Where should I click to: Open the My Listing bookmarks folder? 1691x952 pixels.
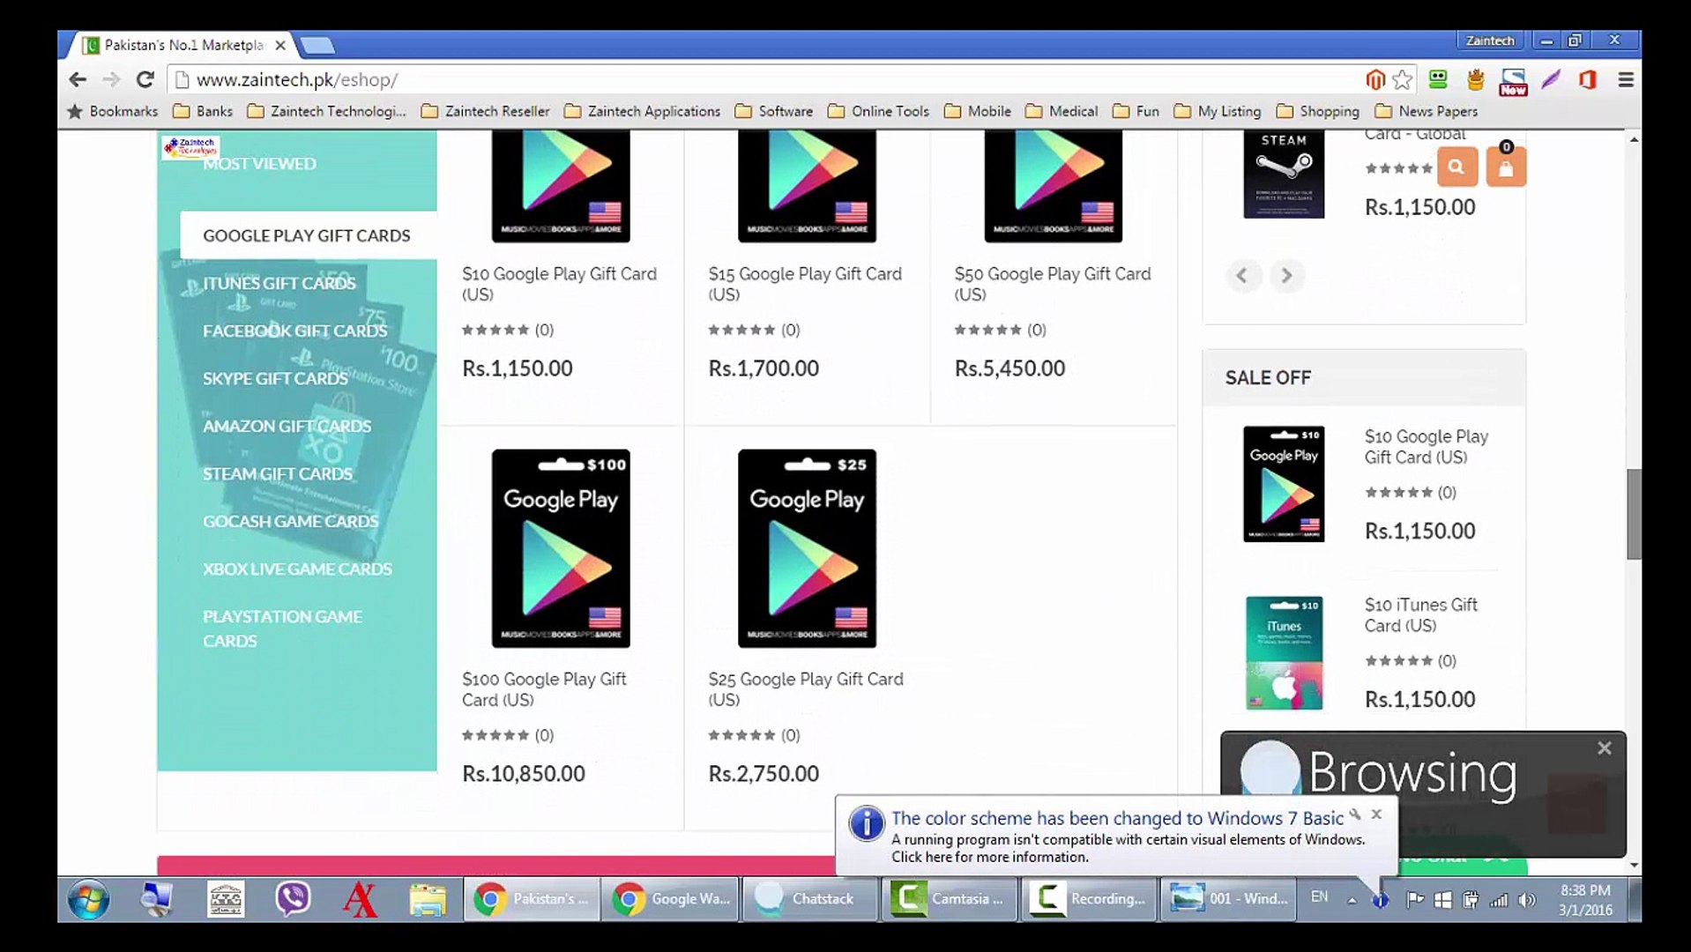pyautogui.click(x=1218, y=111)
